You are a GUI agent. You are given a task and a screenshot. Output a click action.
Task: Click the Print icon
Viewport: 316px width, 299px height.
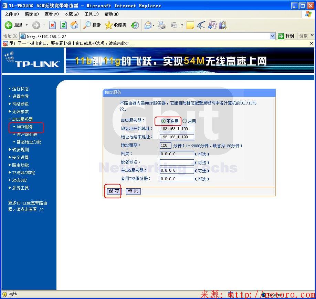(x=161, y=25)
